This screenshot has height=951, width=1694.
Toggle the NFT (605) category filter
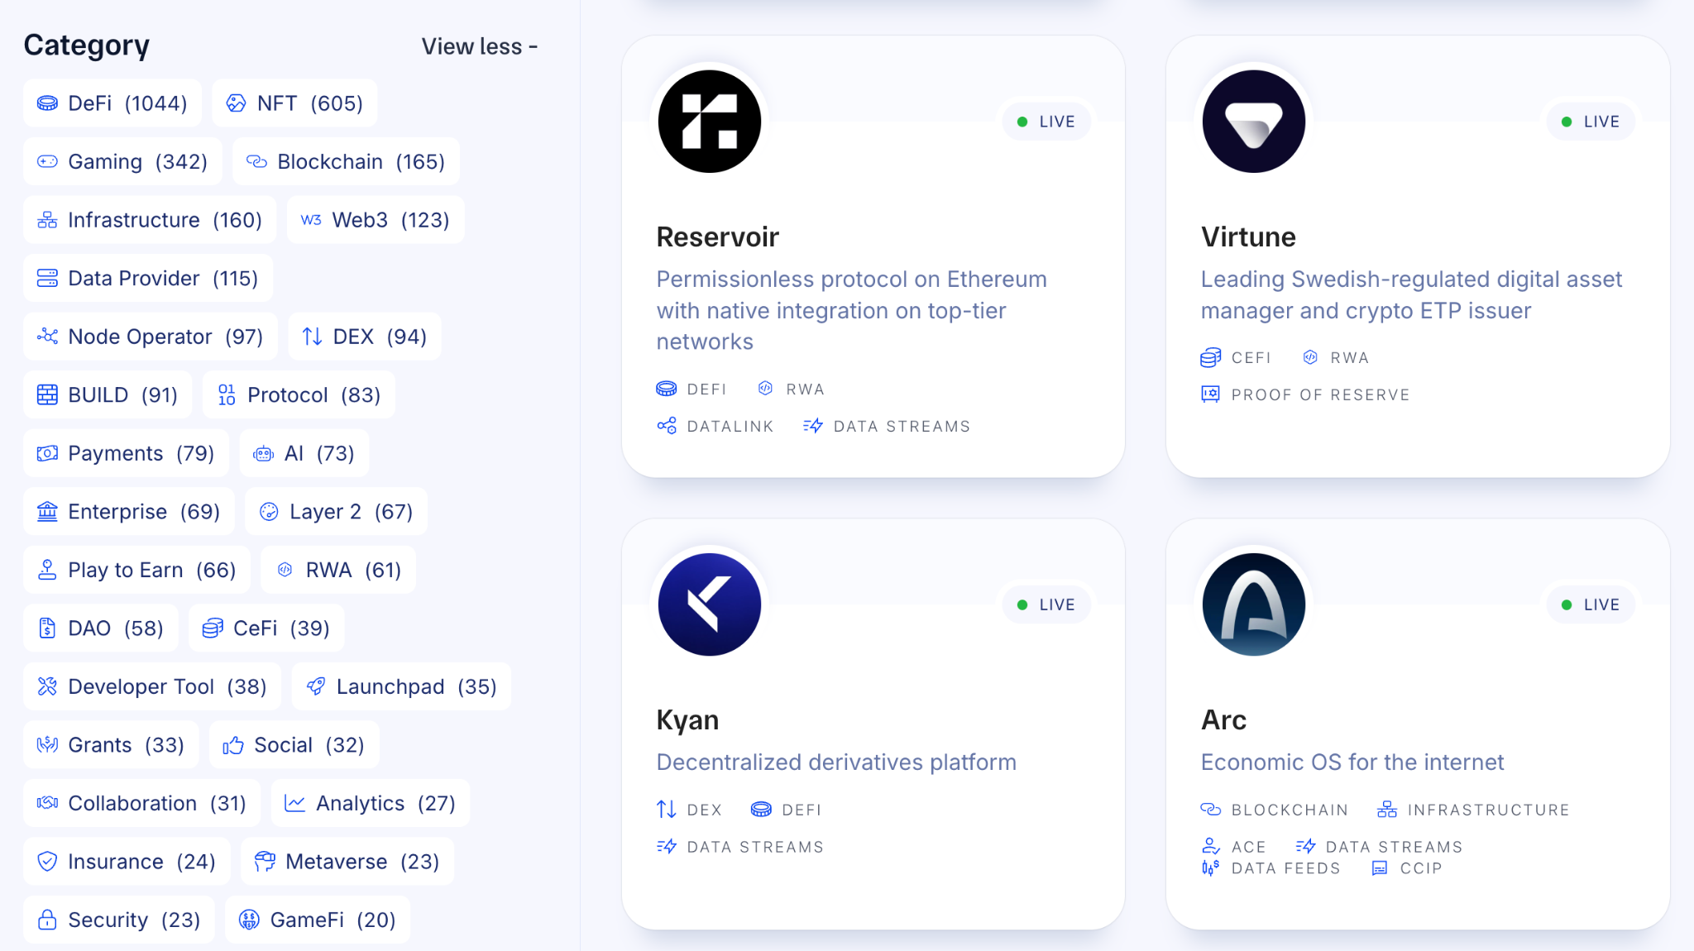click(x=294, y=103)
